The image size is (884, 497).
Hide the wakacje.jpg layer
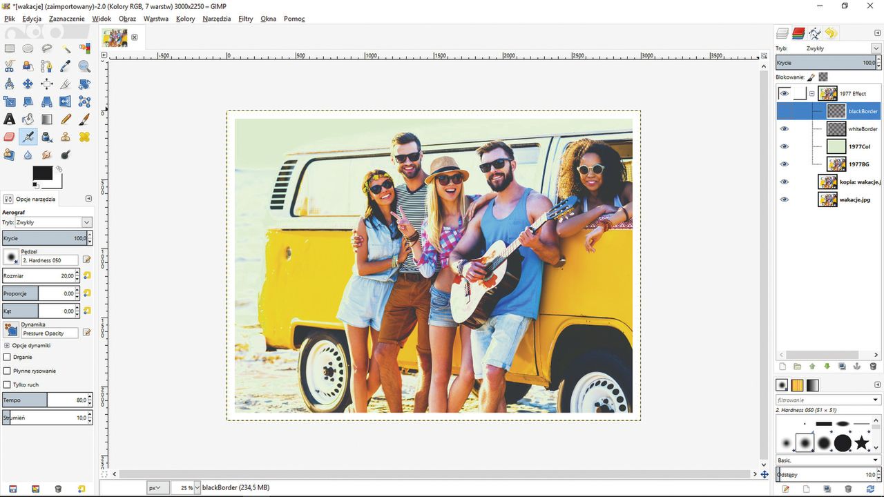point(784,199)
